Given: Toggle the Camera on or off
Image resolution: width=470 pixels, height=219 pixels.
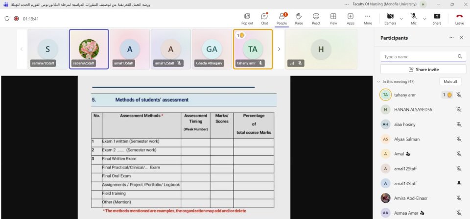Looking at the screenshot, I should pyautogui.click(x=390, y=19).
